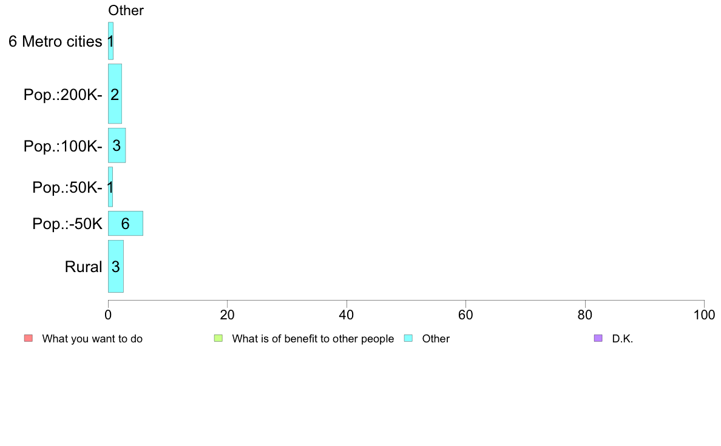Click the 'Pop.:200K-' axis label
The width and height of the screenshot is (721, 446).
(63, 95)
